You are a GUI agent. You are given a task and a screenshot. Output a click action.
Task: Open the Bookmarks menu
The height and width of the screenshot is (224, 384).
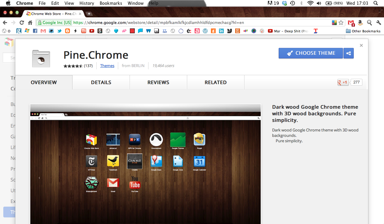tap(111, 3)
